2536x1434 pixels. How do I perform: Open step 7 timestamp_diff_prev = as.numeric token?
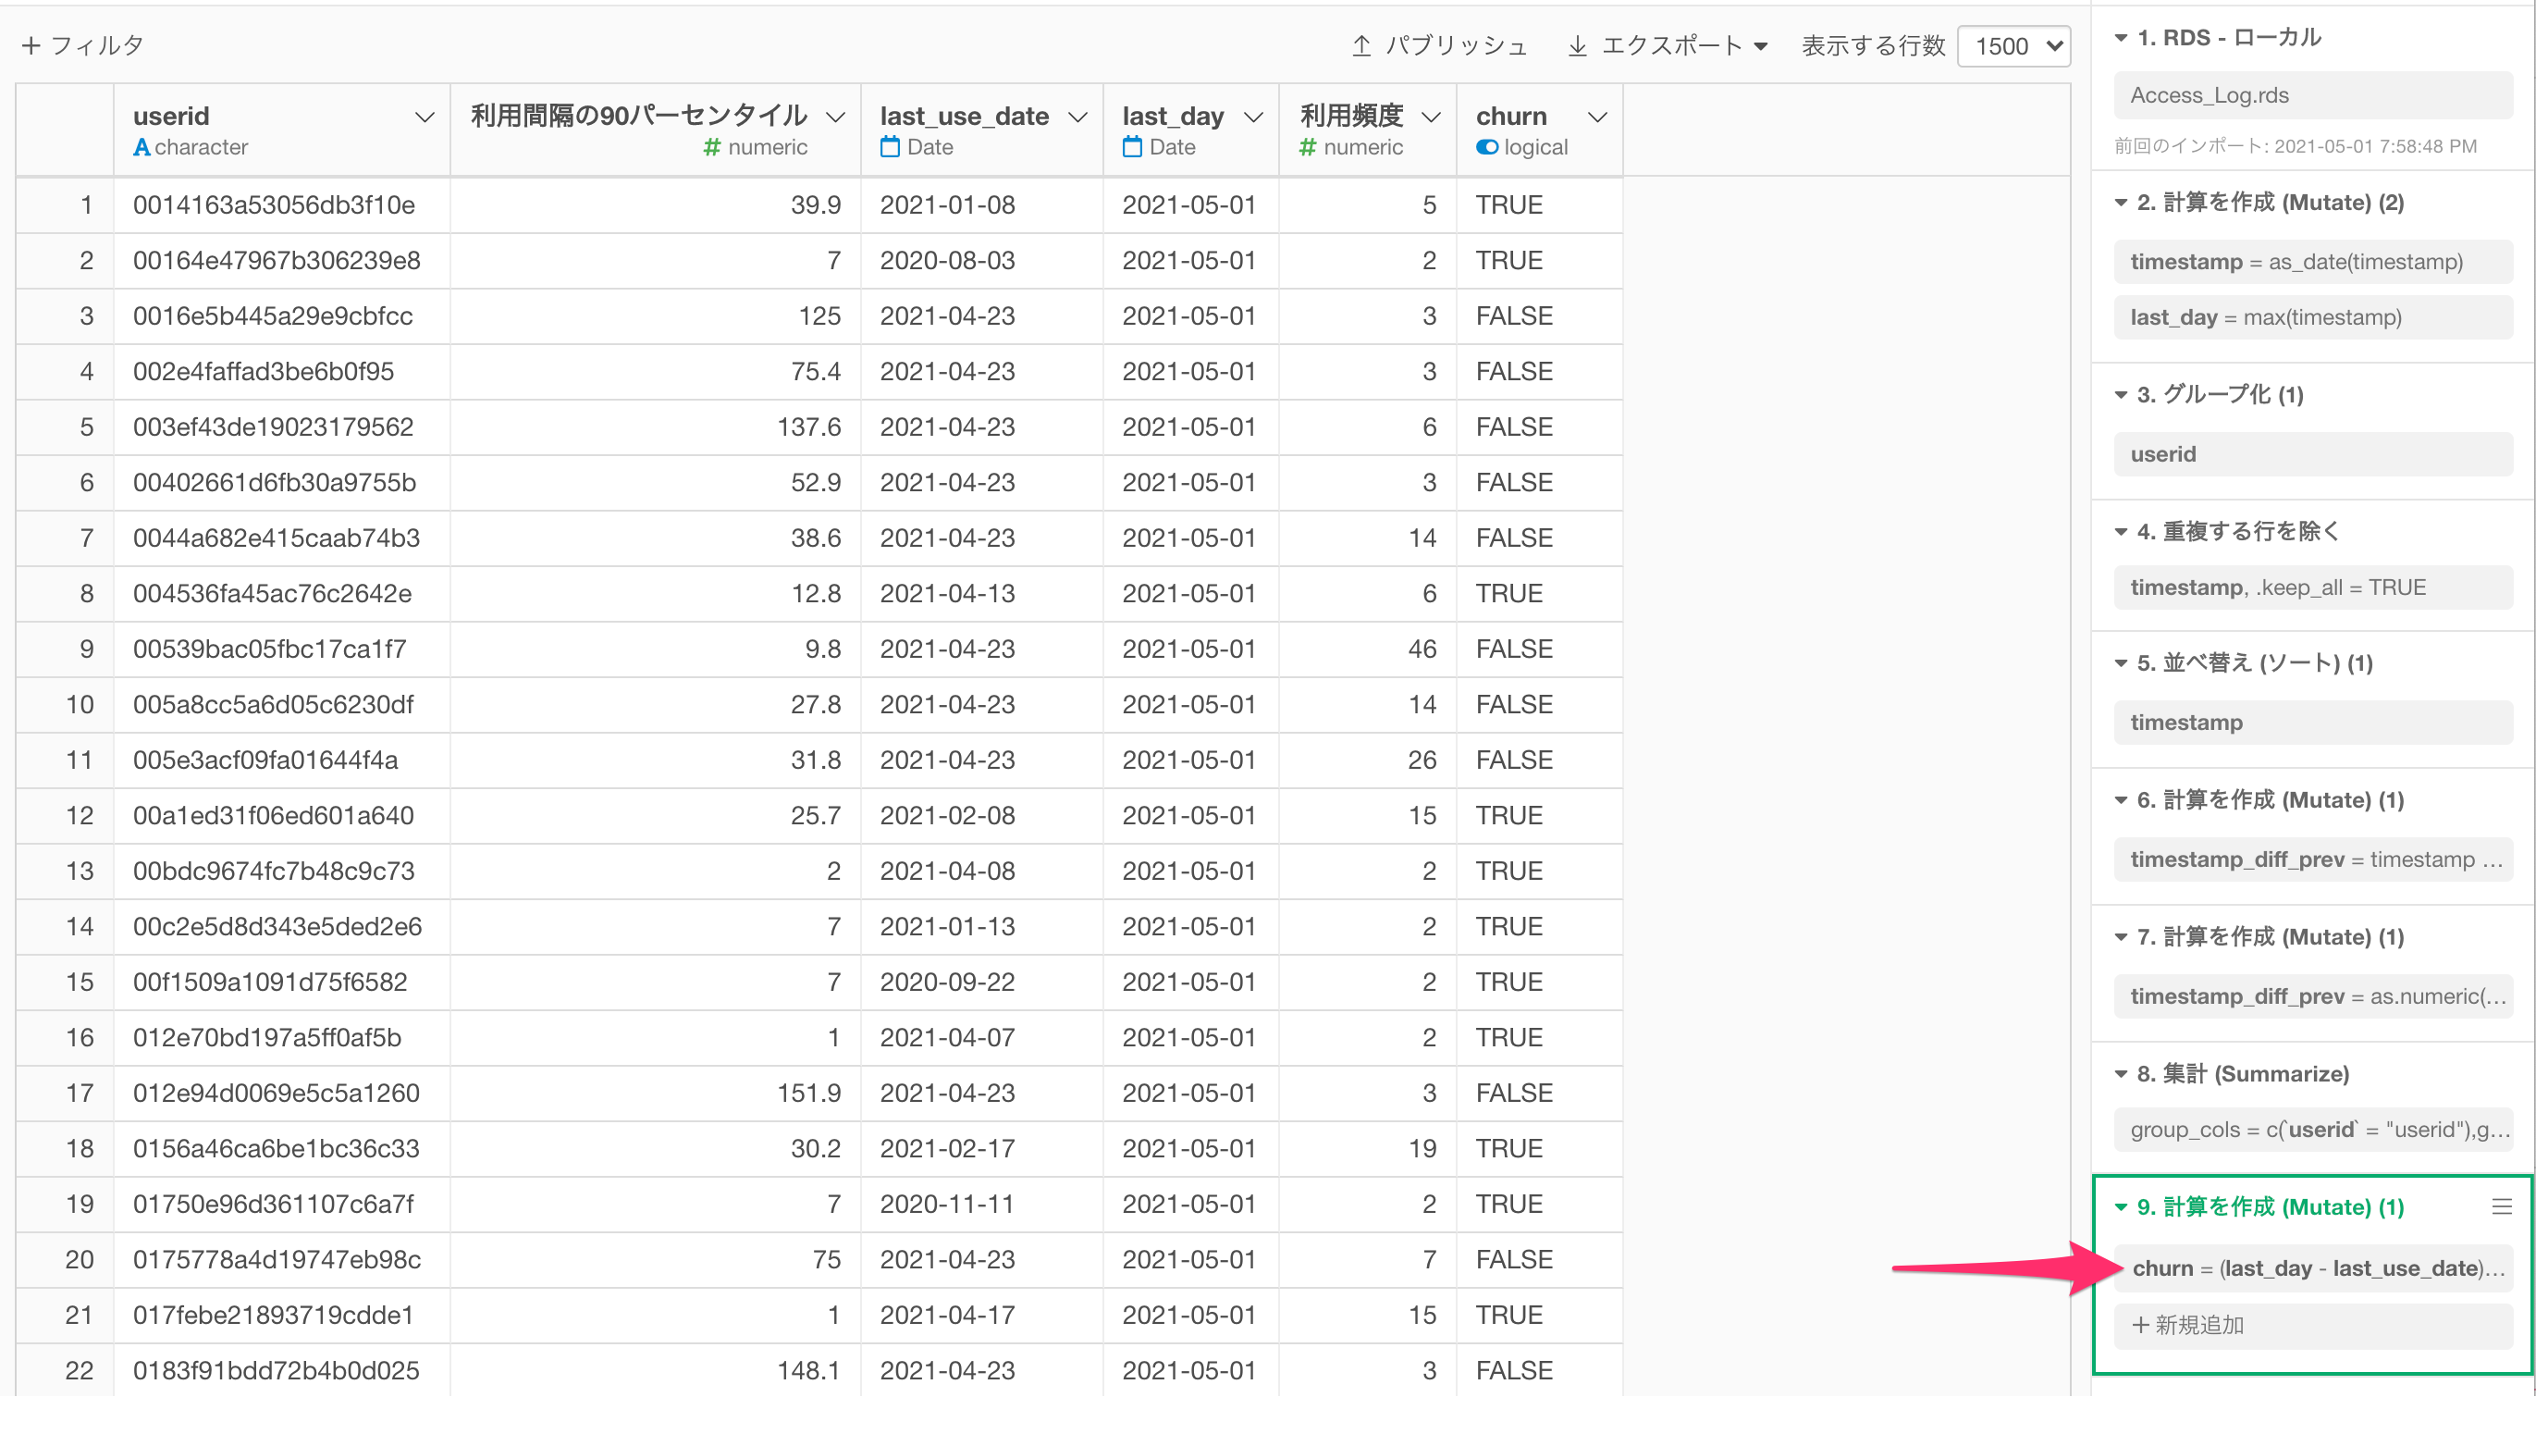pos(2312,995)
